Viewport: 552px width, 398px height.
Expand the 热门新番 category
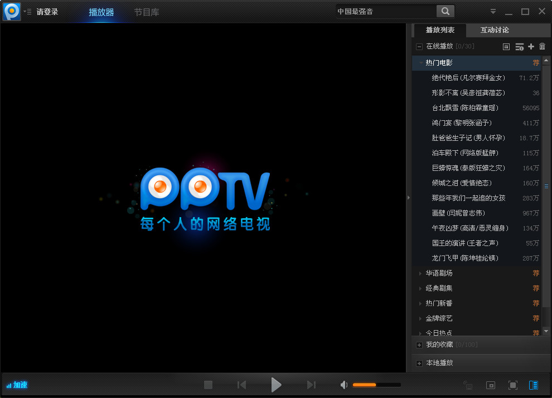point(420,303)
